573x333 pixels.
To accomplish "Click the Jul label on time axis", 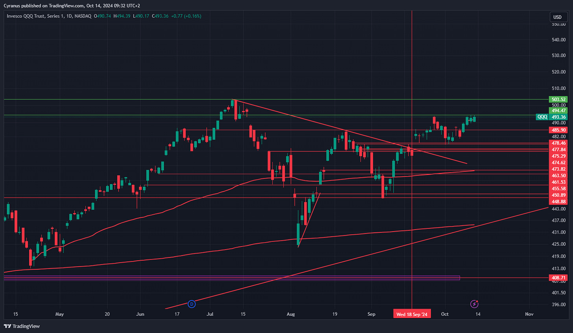I will click(x=210, y=314).
